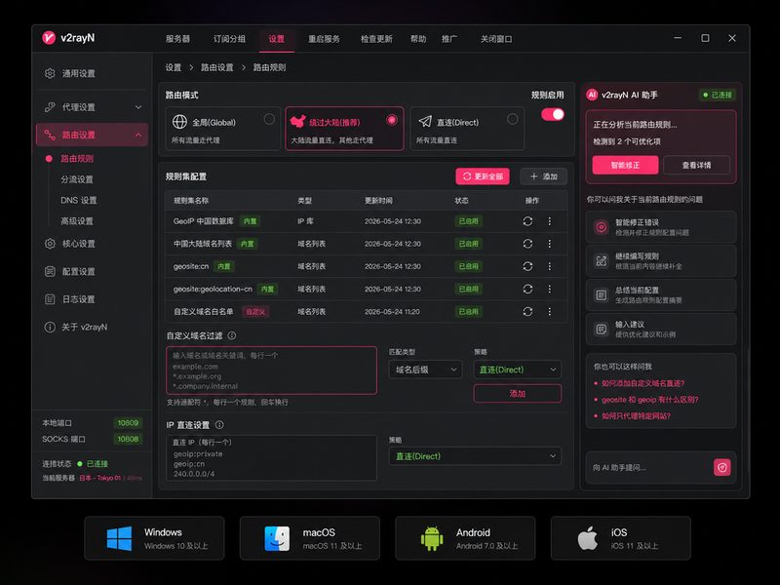Open DNS 设置 in the sidebar

(79, 201)
